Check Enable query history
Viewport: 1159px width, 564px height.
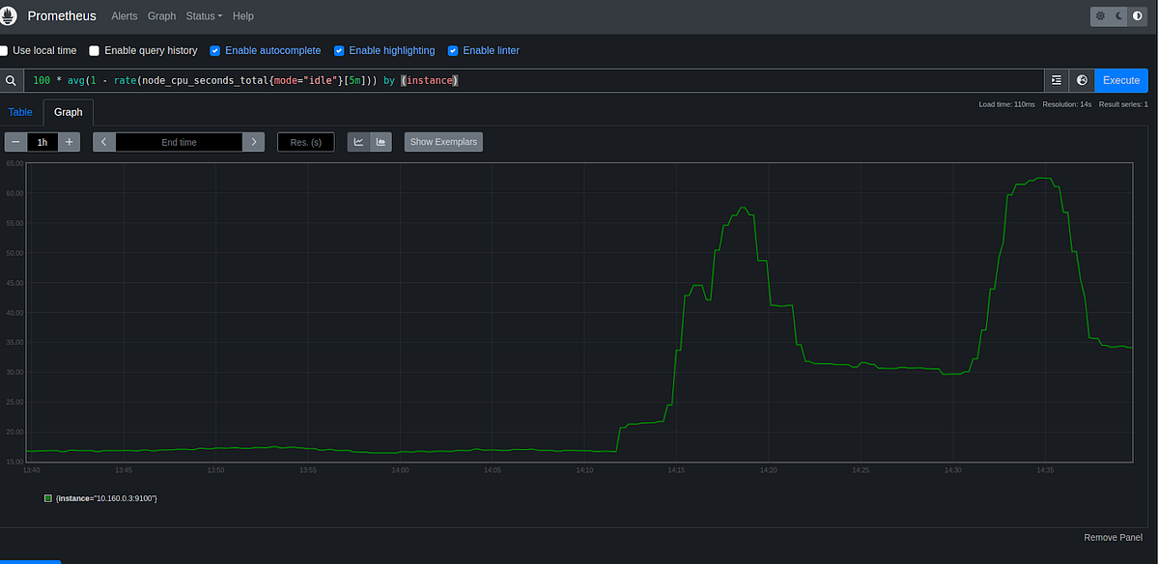point(94,50)
